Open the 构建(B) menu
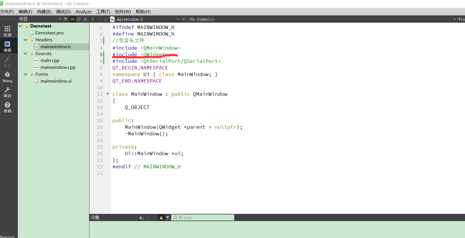 tap(44, 12)
